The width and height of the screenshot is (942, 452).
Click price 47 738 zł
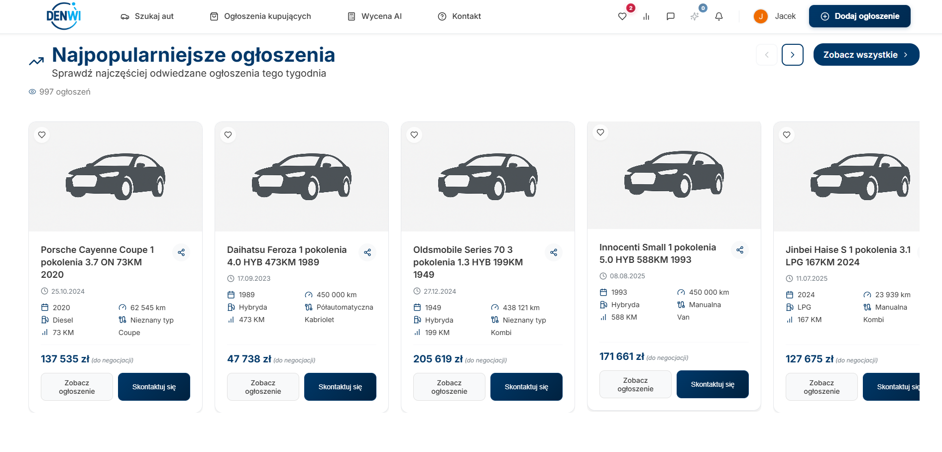click(x=249, y=359)
